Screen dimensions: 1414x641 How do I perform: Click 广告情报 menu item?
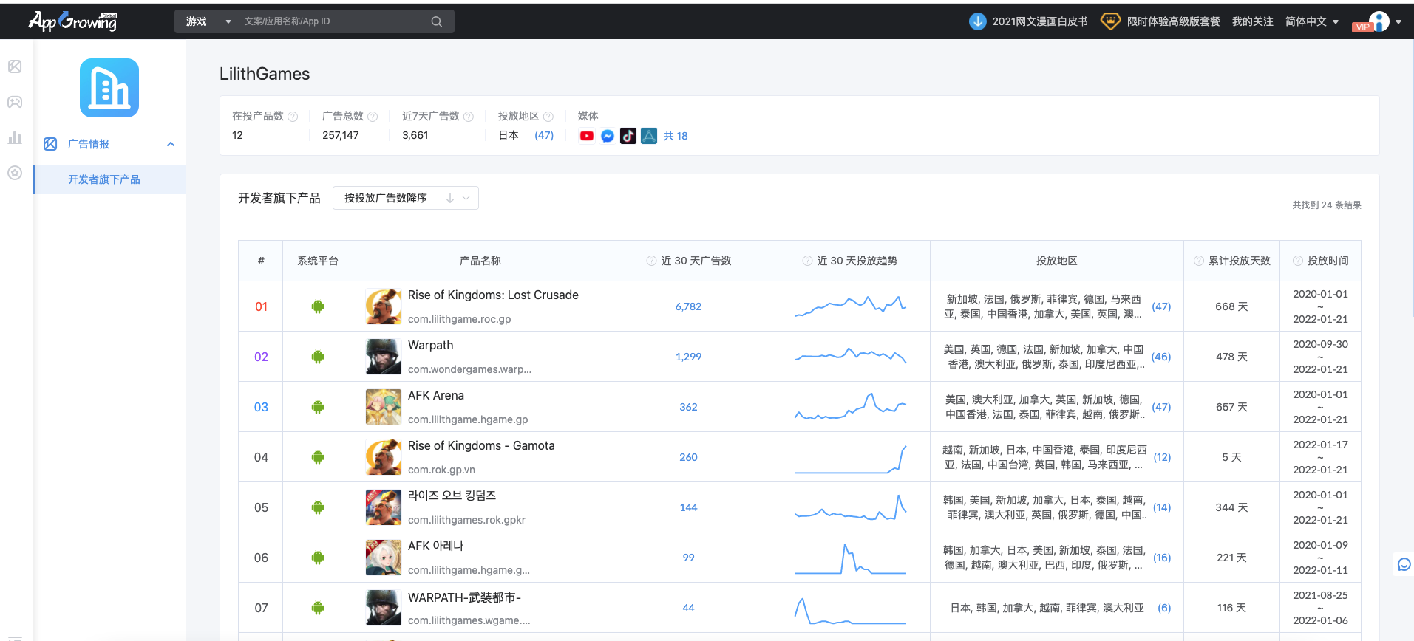[89, 144]
